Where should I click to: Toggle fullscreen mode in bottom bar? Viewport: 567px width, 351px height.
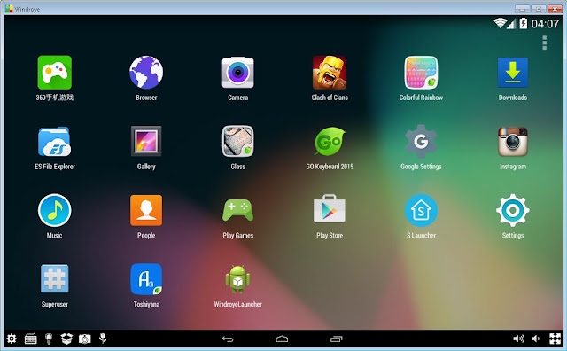pyautogui.click(x=555, y=339)
